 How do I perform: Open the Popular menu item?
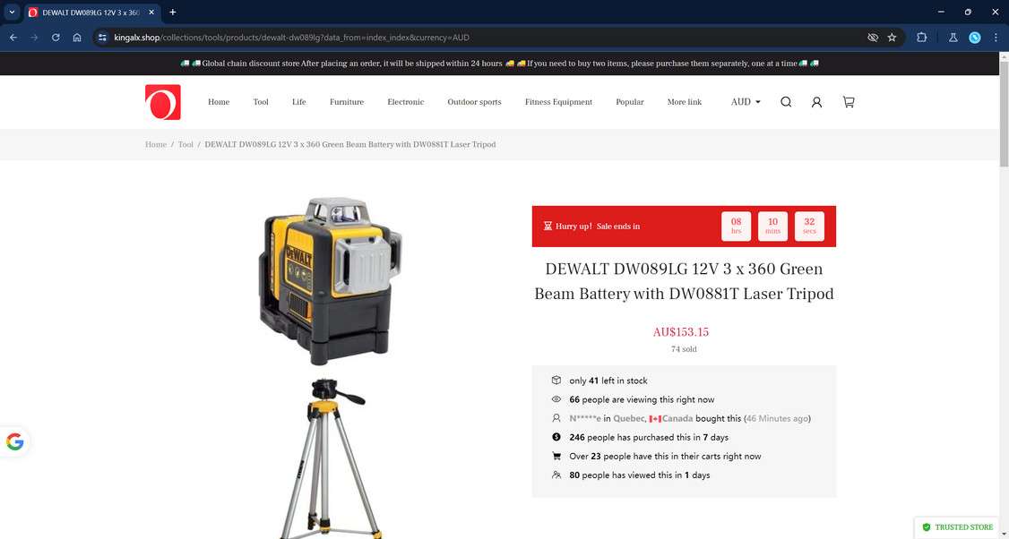tap(630, 102)
